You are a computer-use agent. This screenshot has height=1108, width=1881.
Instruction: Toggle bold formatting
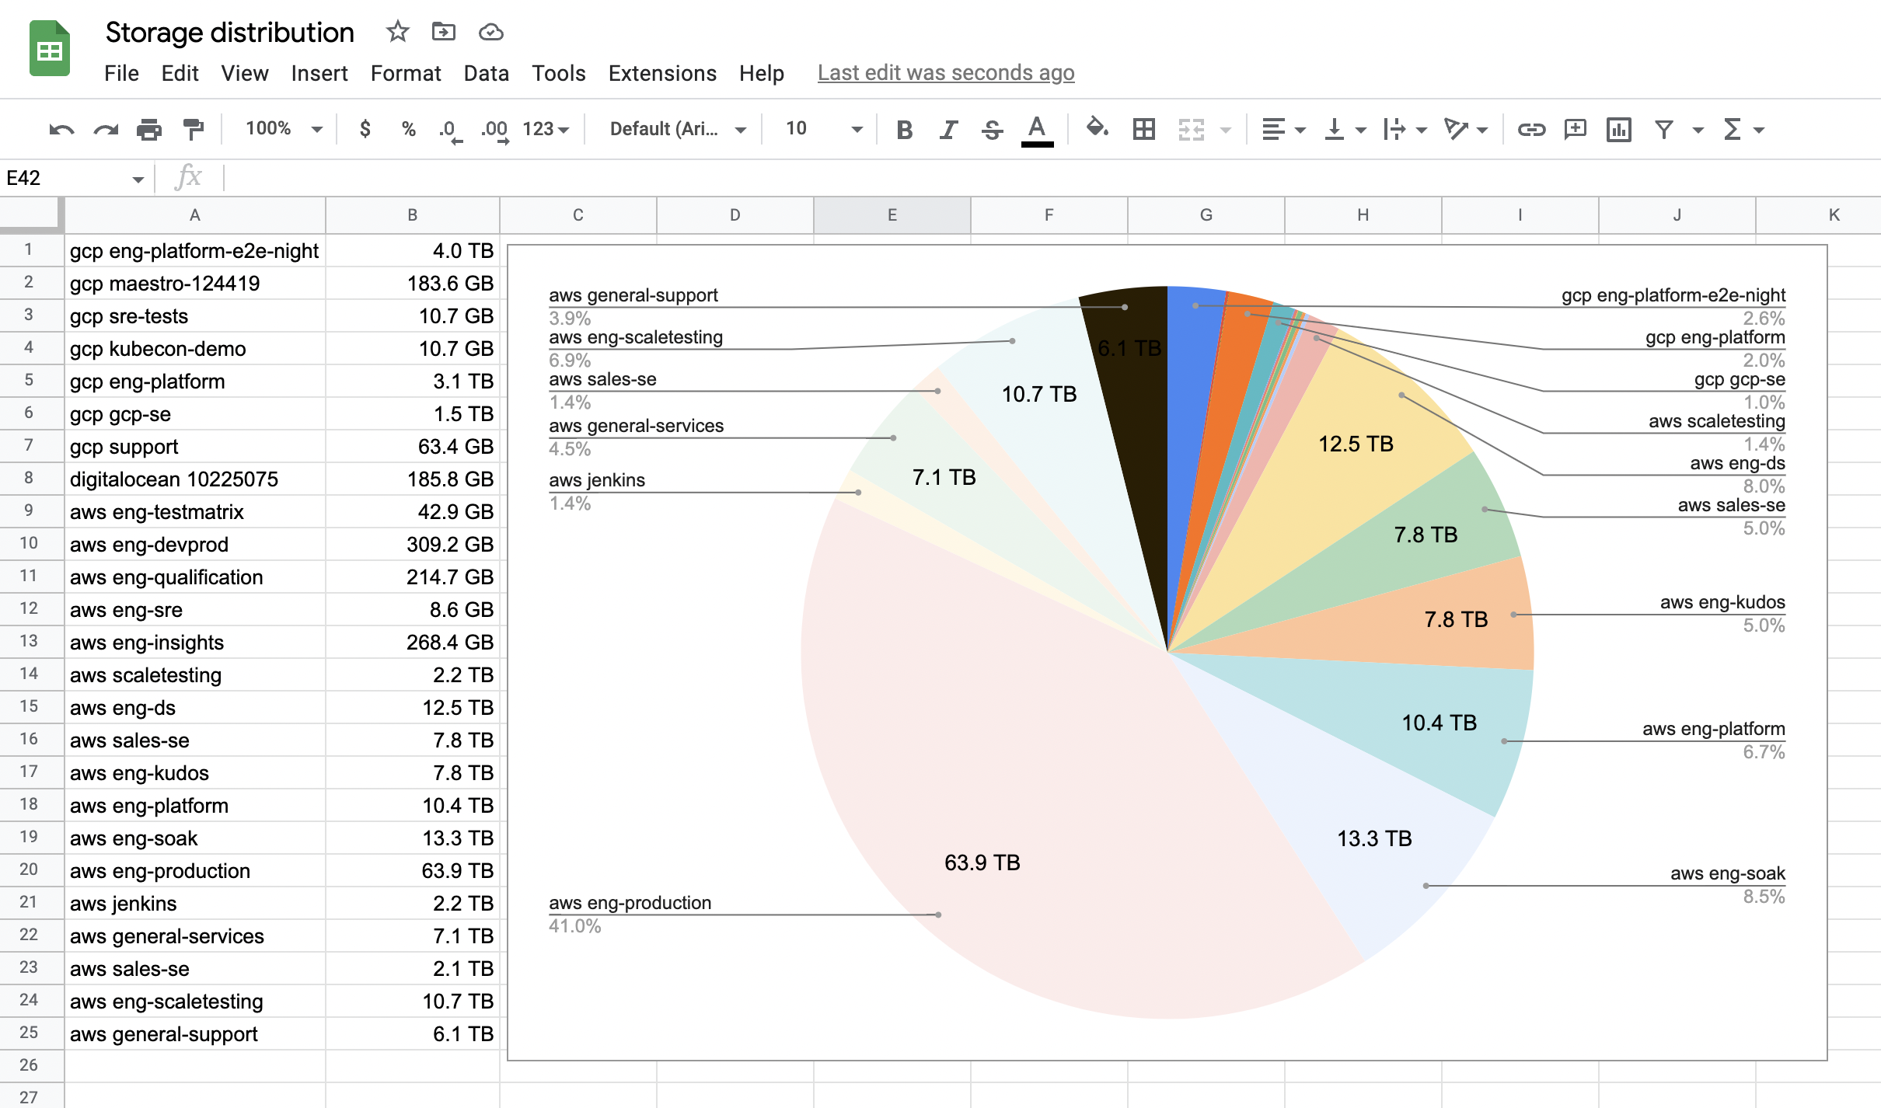click(904, 129)
